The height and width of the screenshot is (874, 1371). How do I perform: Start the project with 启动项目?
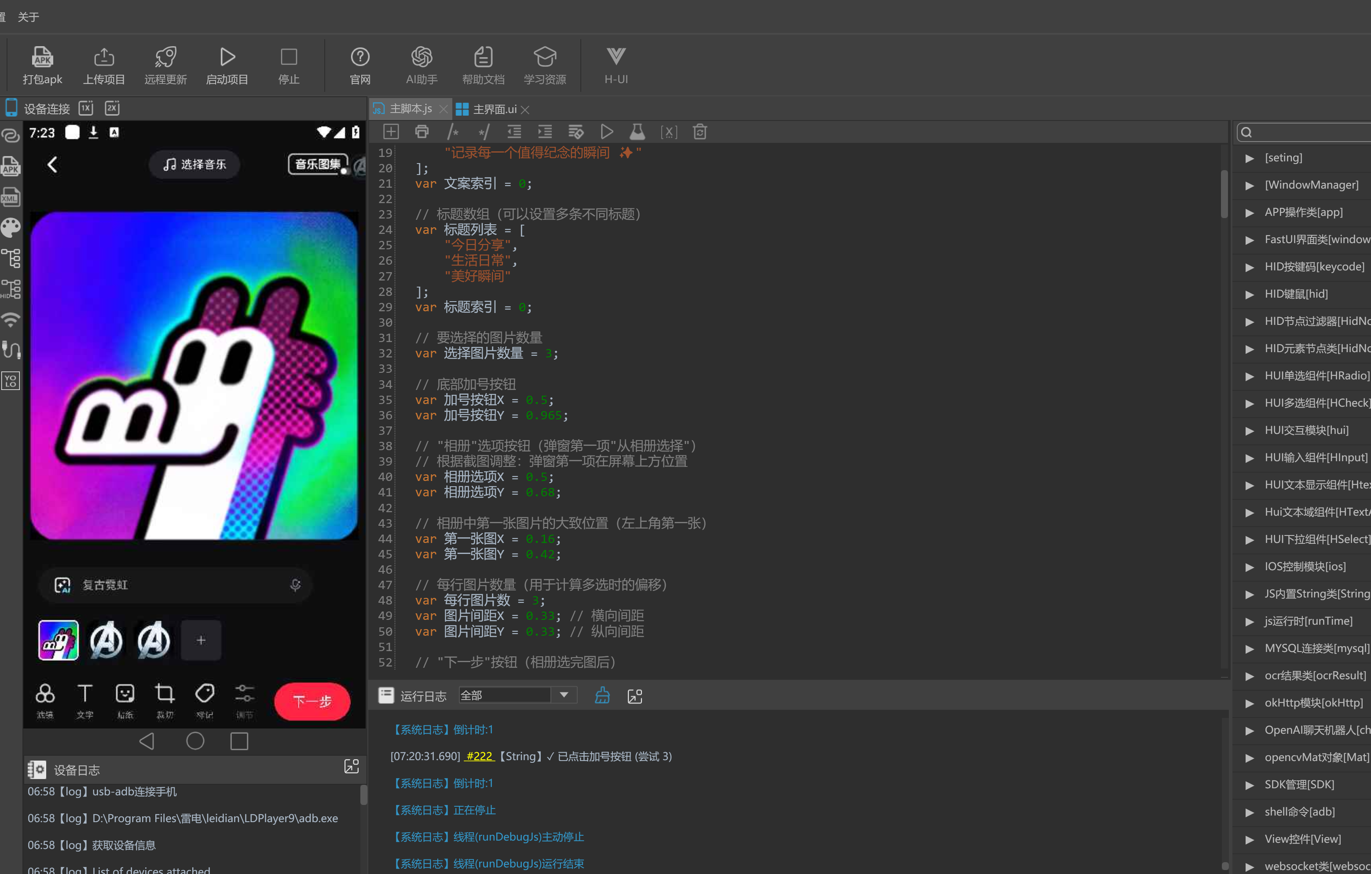click(x=227, y=66)
